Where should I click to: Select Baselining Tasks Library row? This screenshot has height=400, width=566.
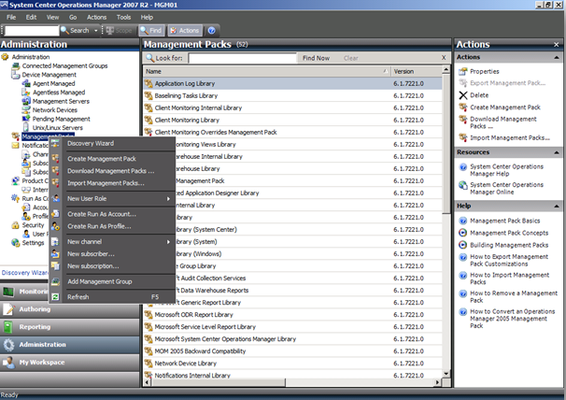click(x=292, y=95)
